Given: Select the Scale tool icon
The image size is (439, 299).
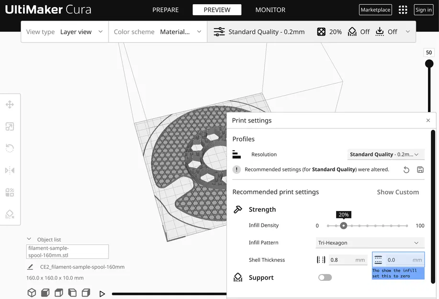Looking at the screenshot, I should 10,126.
